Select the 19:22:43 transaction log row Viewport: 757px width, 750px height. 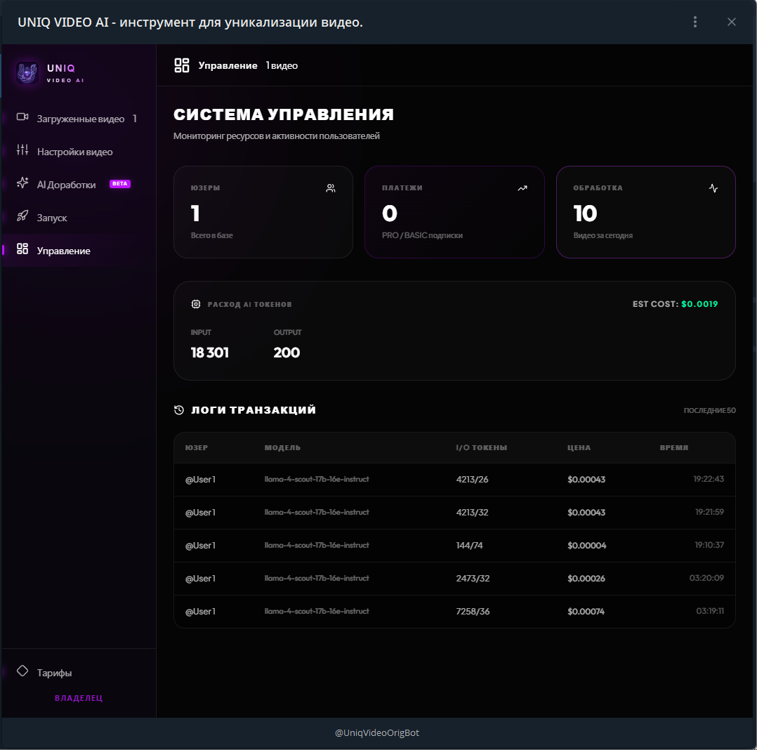pyautogui.click(x=454, y=480)
